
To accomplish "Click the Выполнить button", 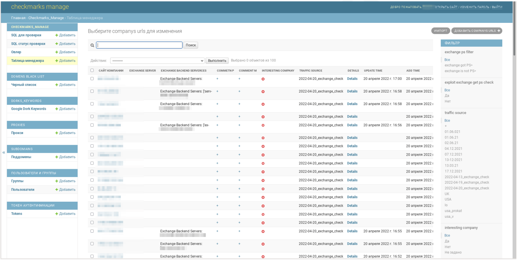I will coord(217,61).
